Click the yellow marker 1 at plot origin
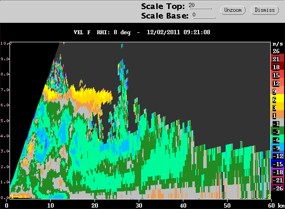This screenshot has height=209, width=285. pos(12,196)
